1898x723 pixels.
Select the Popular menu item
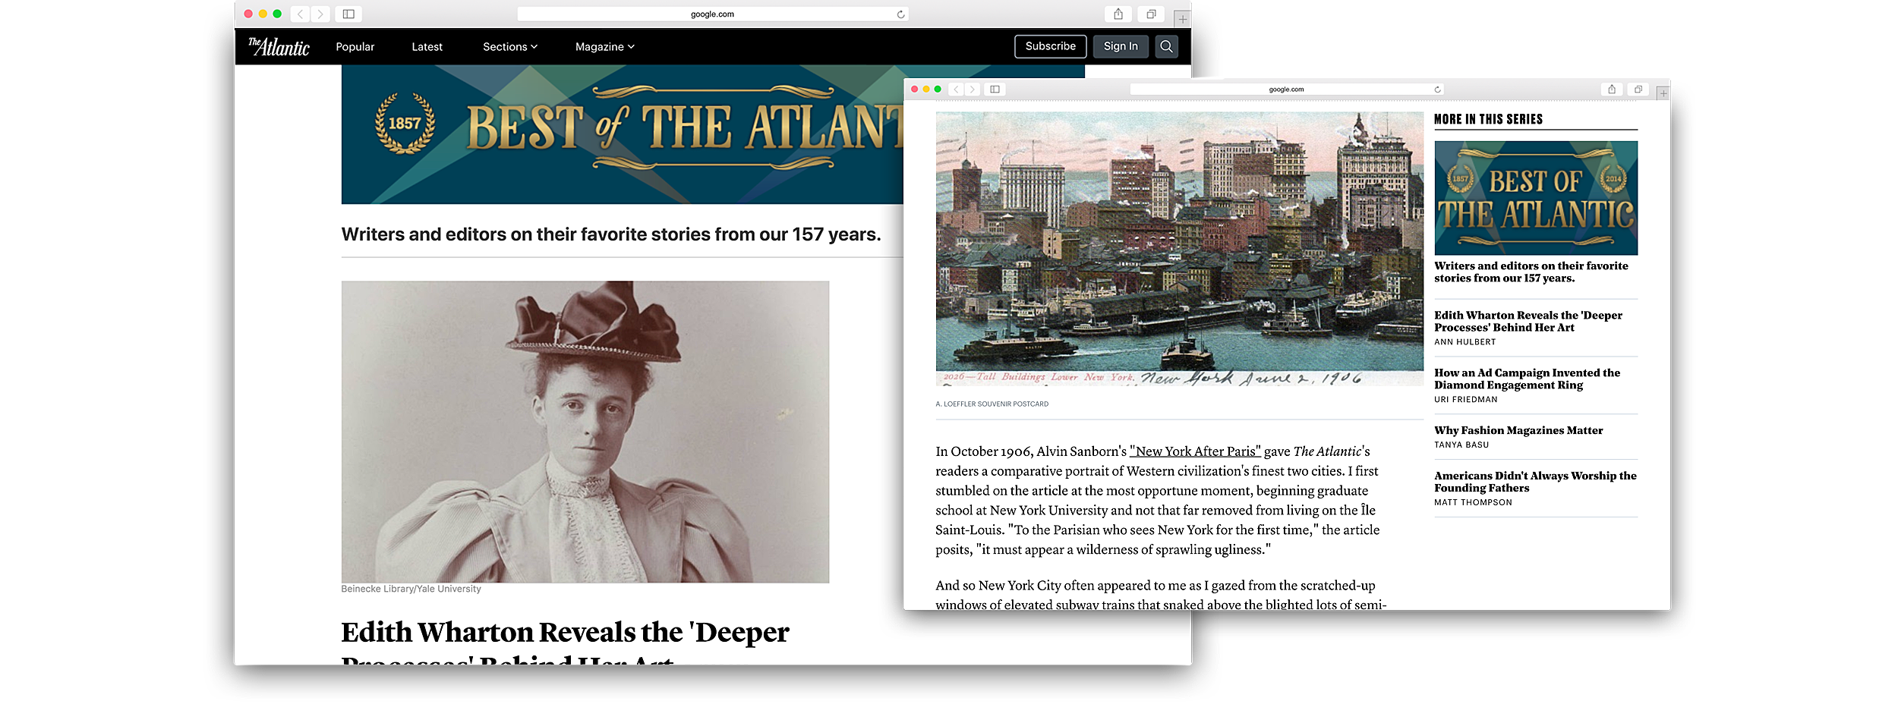(355, 46)
